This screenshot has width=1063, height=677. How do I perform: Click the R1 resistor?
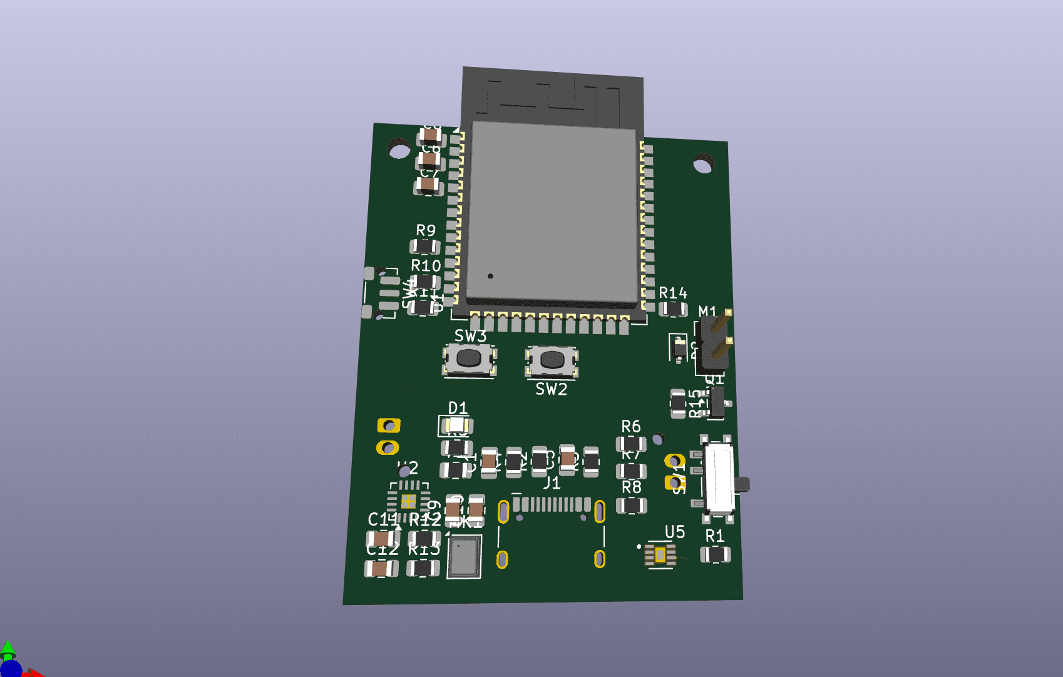(715, 554)
